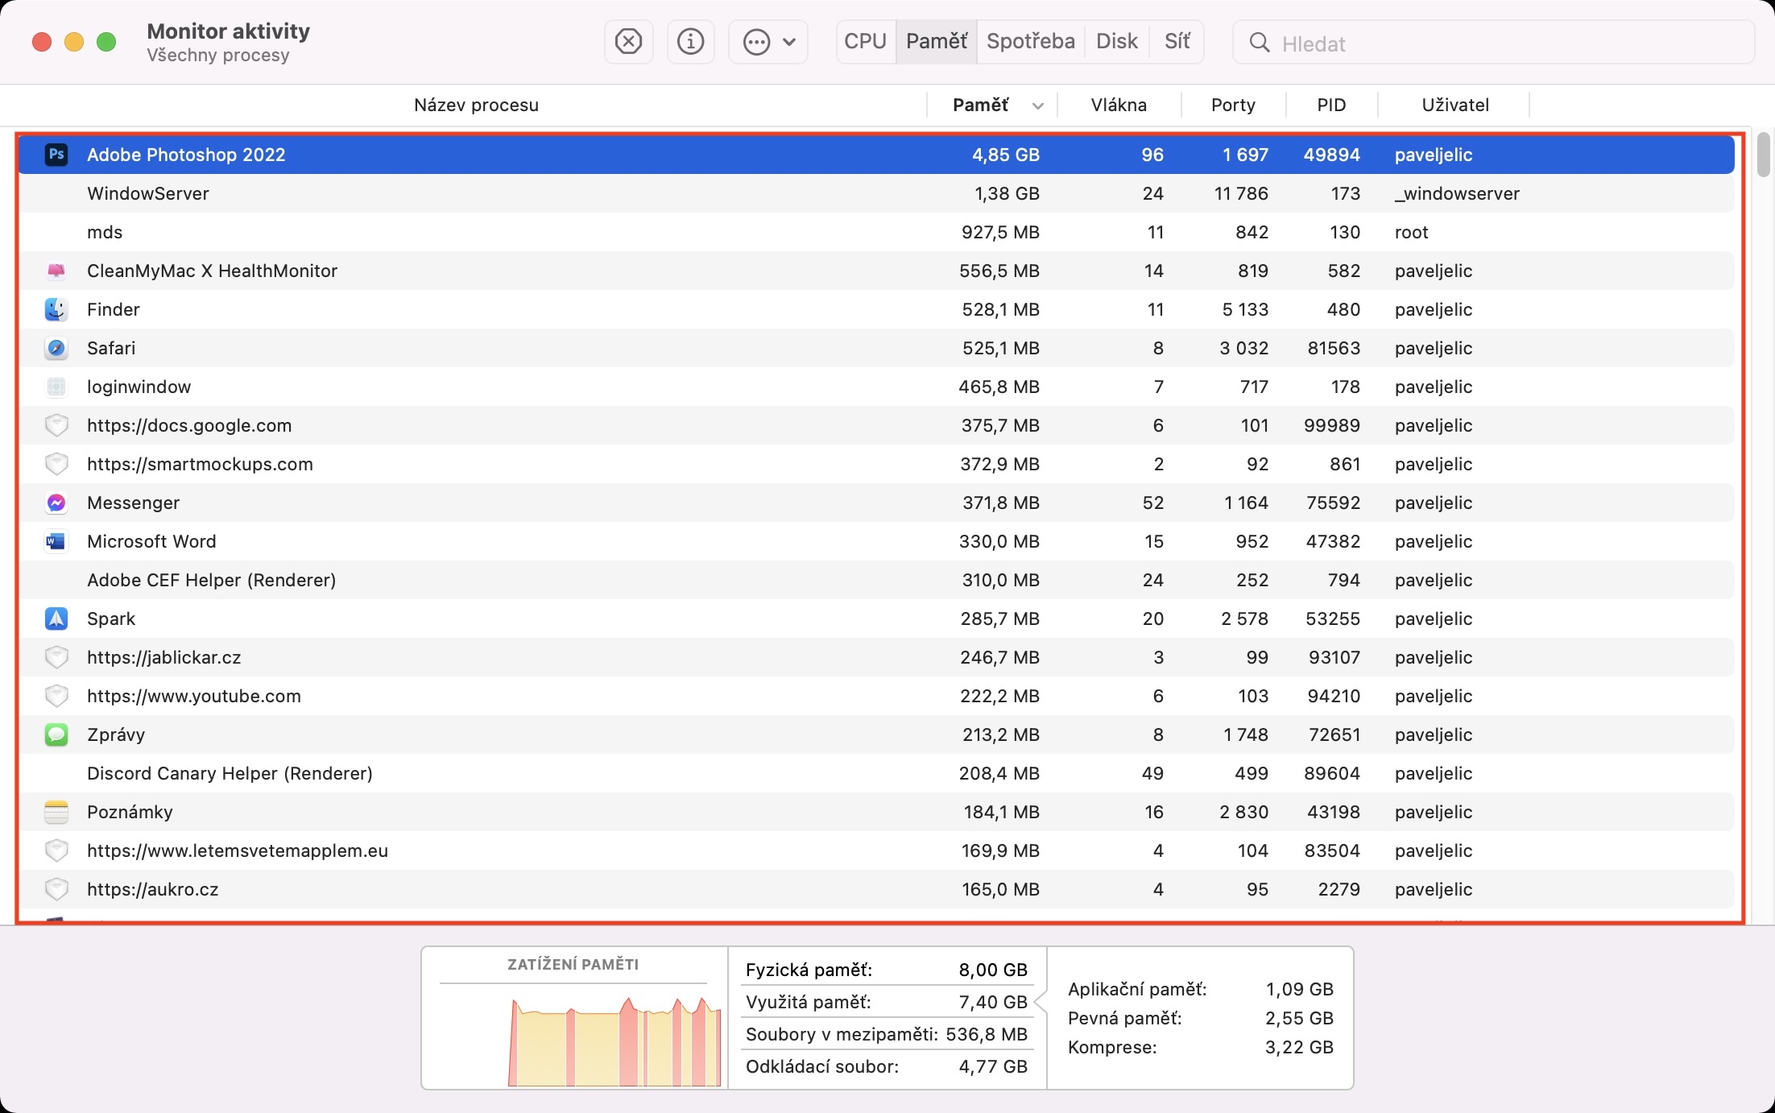1775x1113 pixels.
Task: Click the CleanMyMac X HealthMonitor icon
Action: pyautogui.click(x=56, y=271)
